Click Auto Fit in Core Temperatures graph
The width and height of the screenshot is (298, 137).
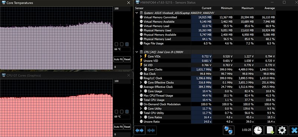[118, 59]
